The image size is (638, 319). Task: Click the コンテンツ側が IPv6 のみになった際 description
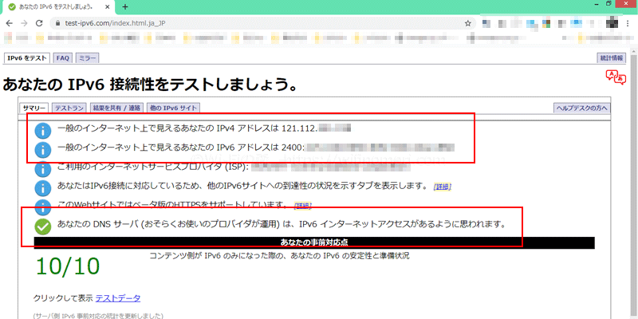pyautogui.click(x=279, y=256)
